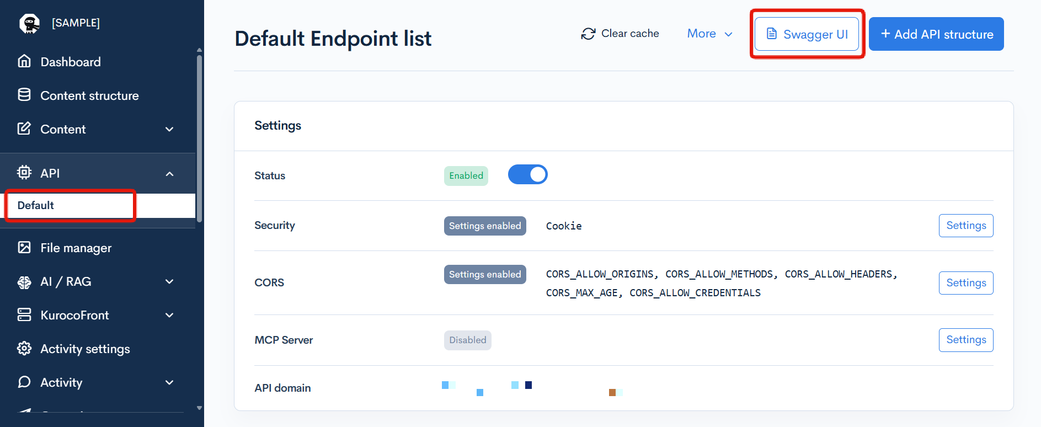Click the API chip icon
Screen dimensions: 1041x427
[x=24, y=173]
